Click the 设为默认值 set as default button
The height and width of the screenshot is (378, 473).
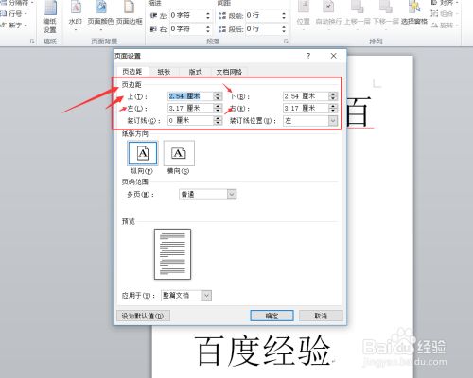(143, 316)
